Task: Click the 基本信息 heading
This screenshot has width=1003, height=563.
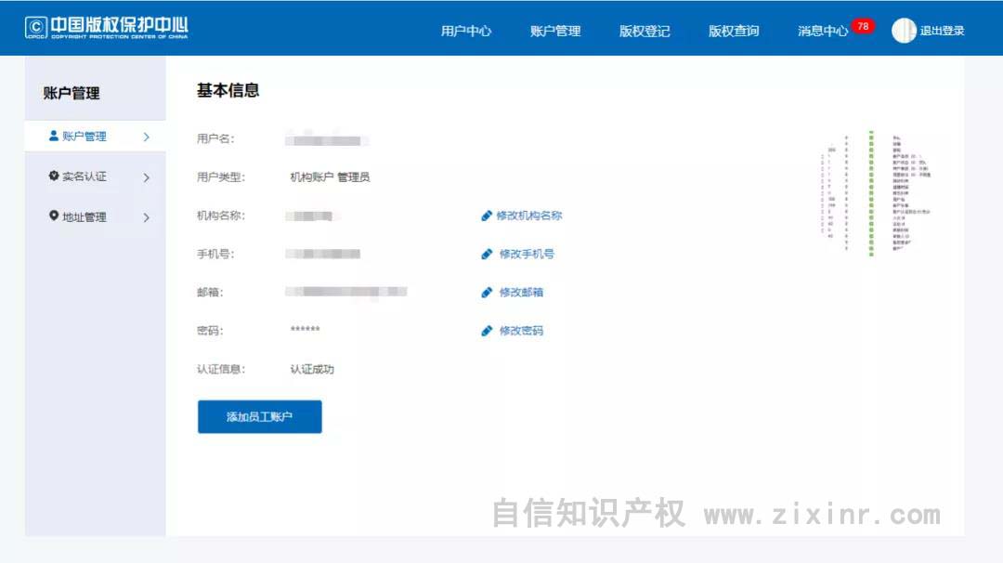Action: (228, 91)
